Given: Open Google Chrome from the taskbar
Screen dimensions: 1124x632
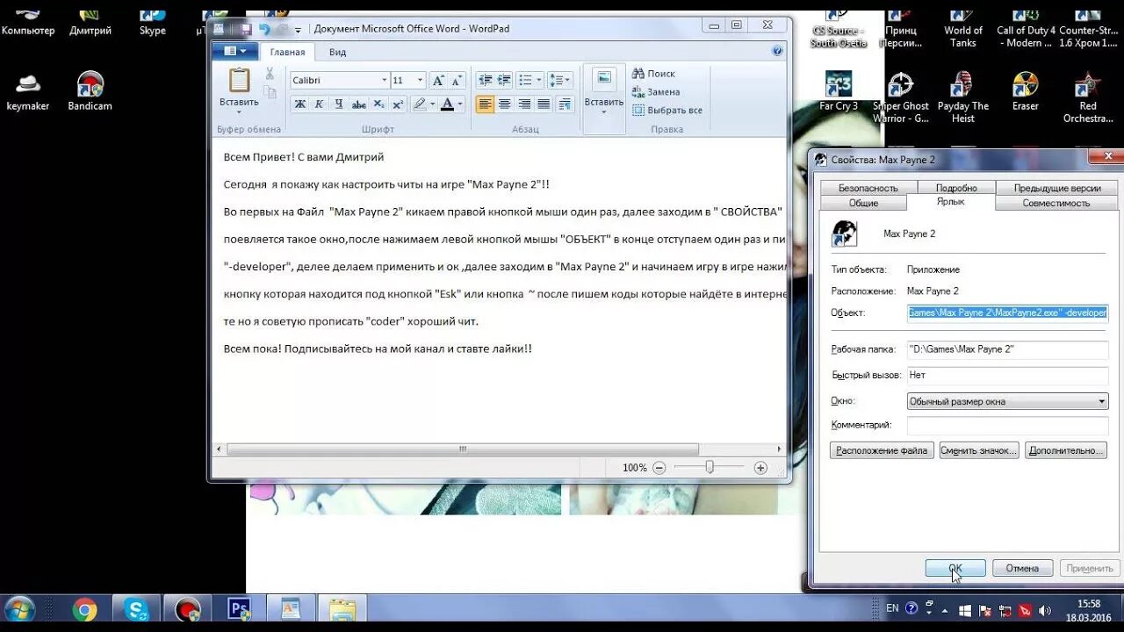Looking at the screenshot, I should click(85, 609).
